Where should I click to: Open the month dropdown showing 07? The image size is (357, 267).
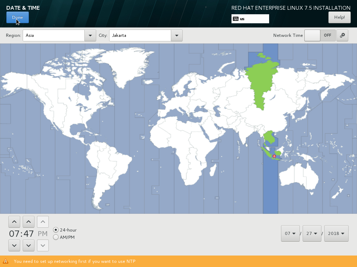click(x=290, y=233)
